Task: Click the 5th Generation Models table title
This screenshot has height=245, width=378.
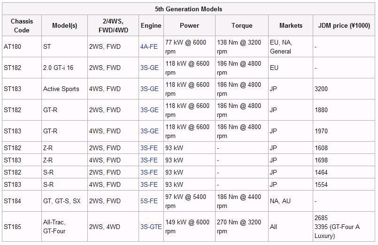Action: (x=188, y=9)
